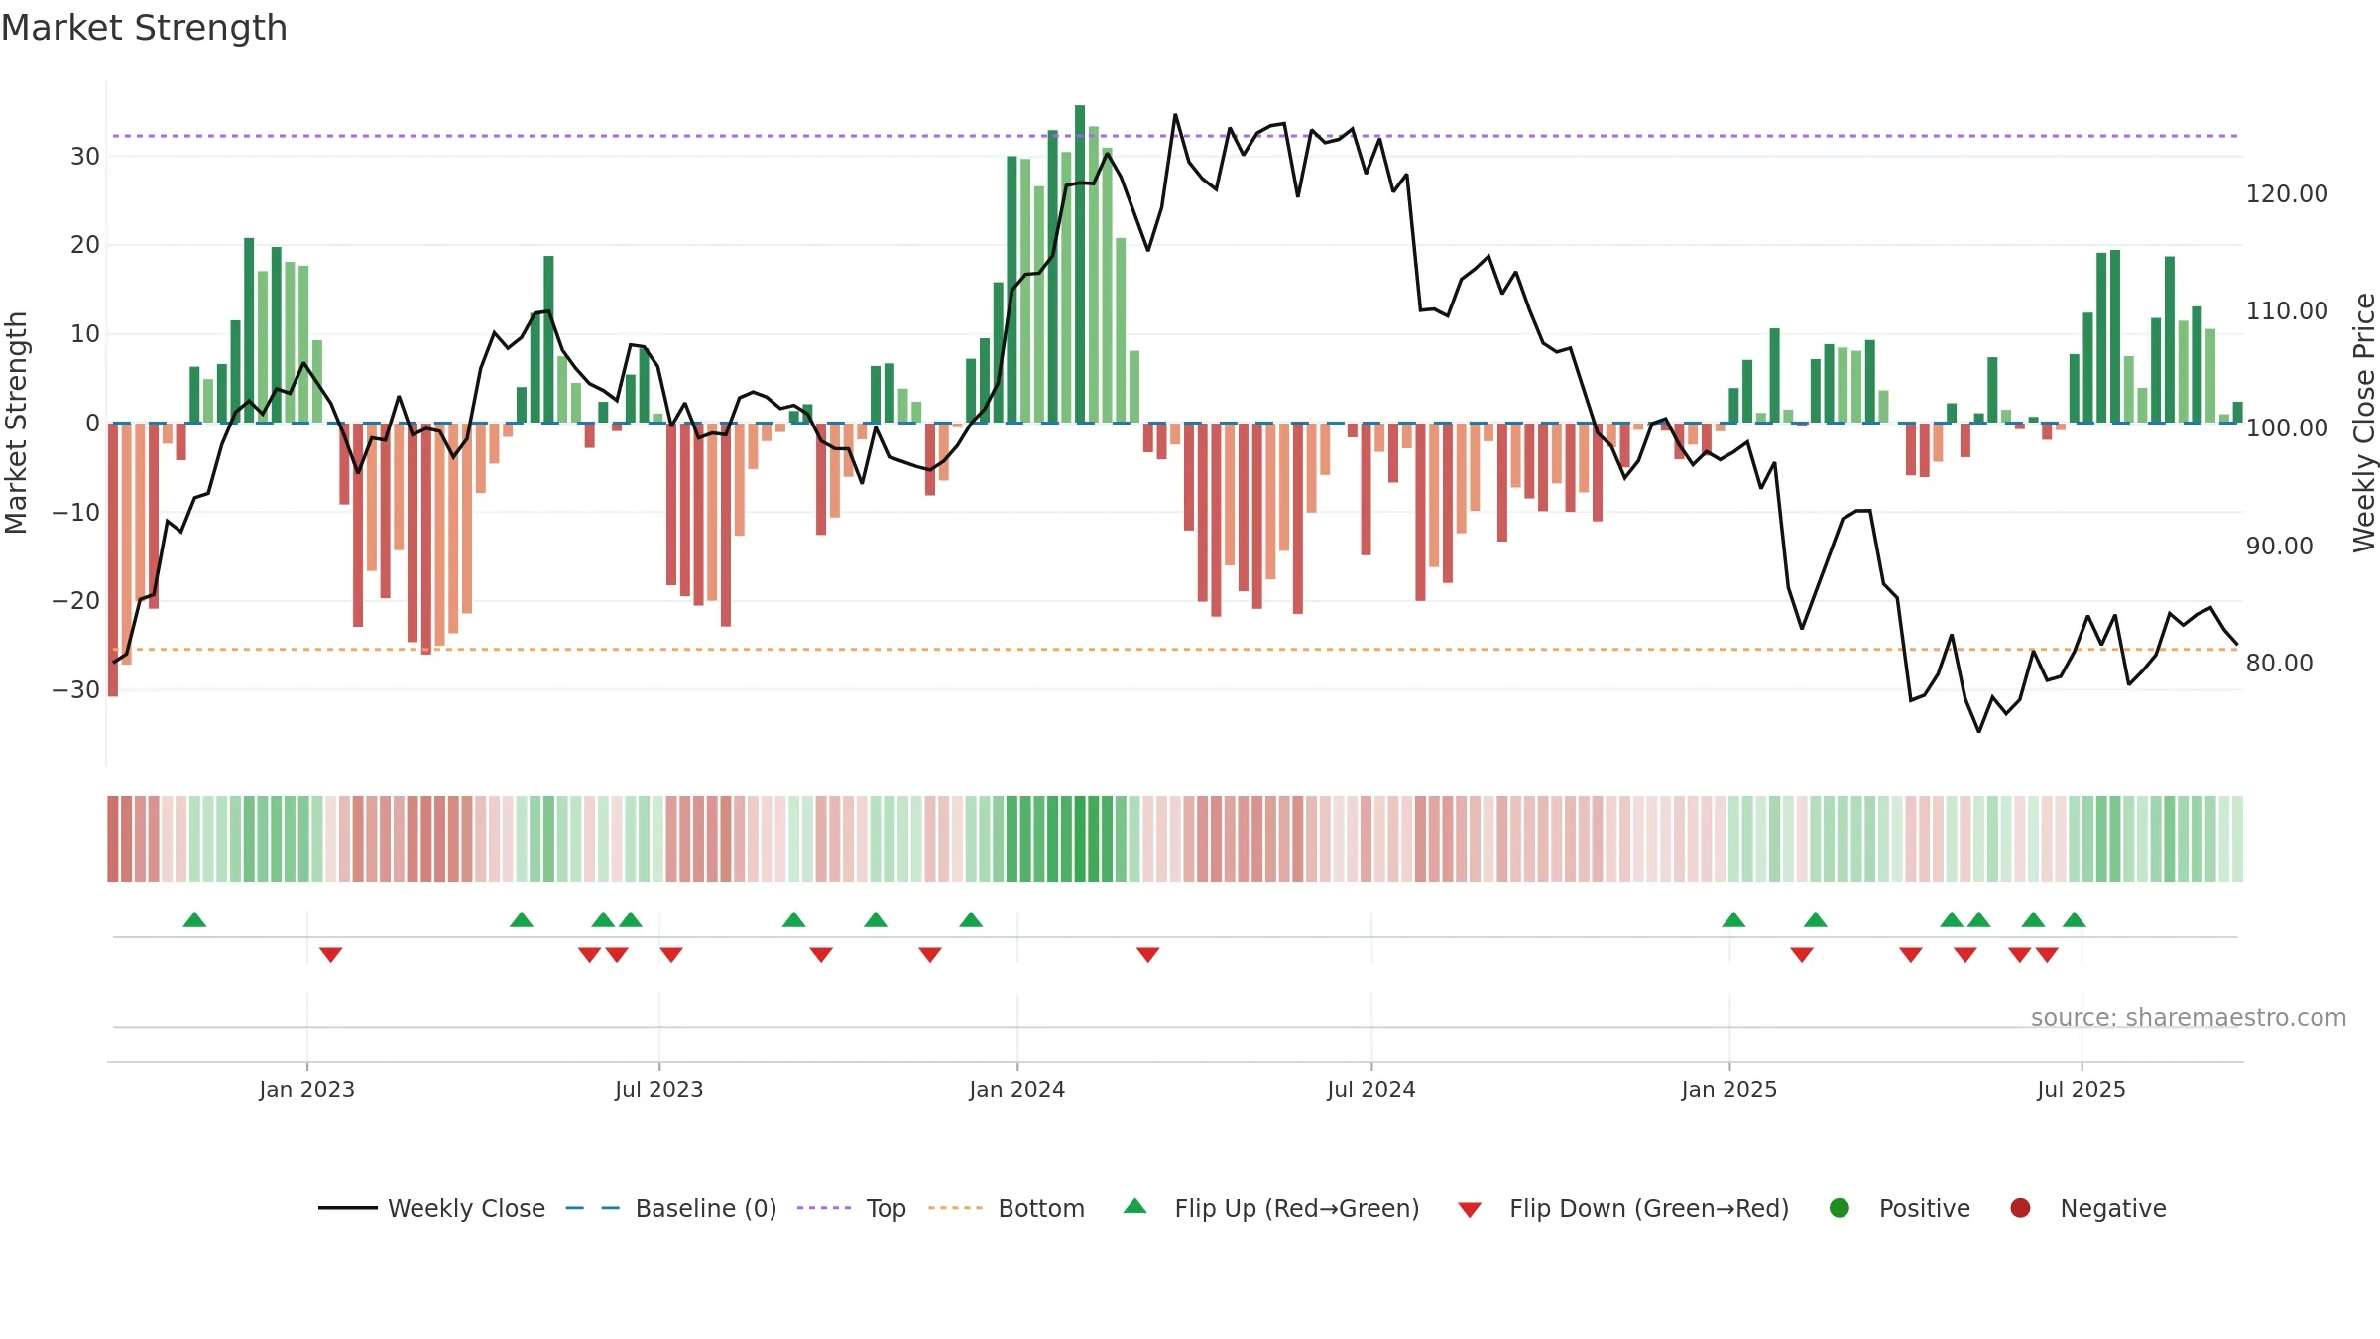Click the Jan 2025 axis label

tap(1728, 1089)
